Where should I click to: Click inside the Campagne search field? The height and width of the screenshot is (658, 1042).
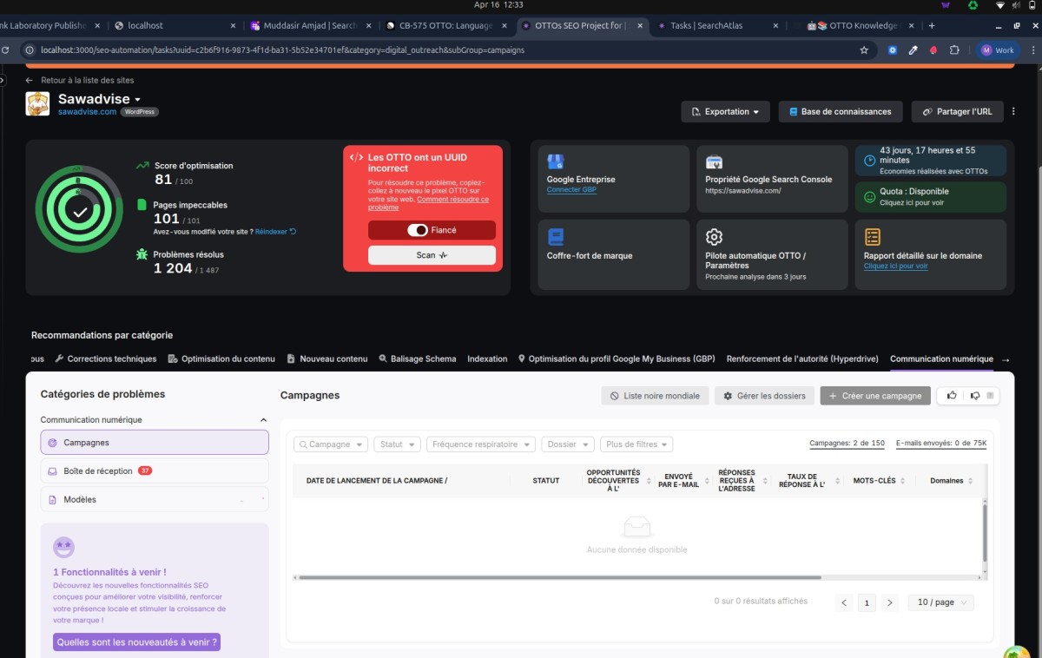[x=331, y=444]
